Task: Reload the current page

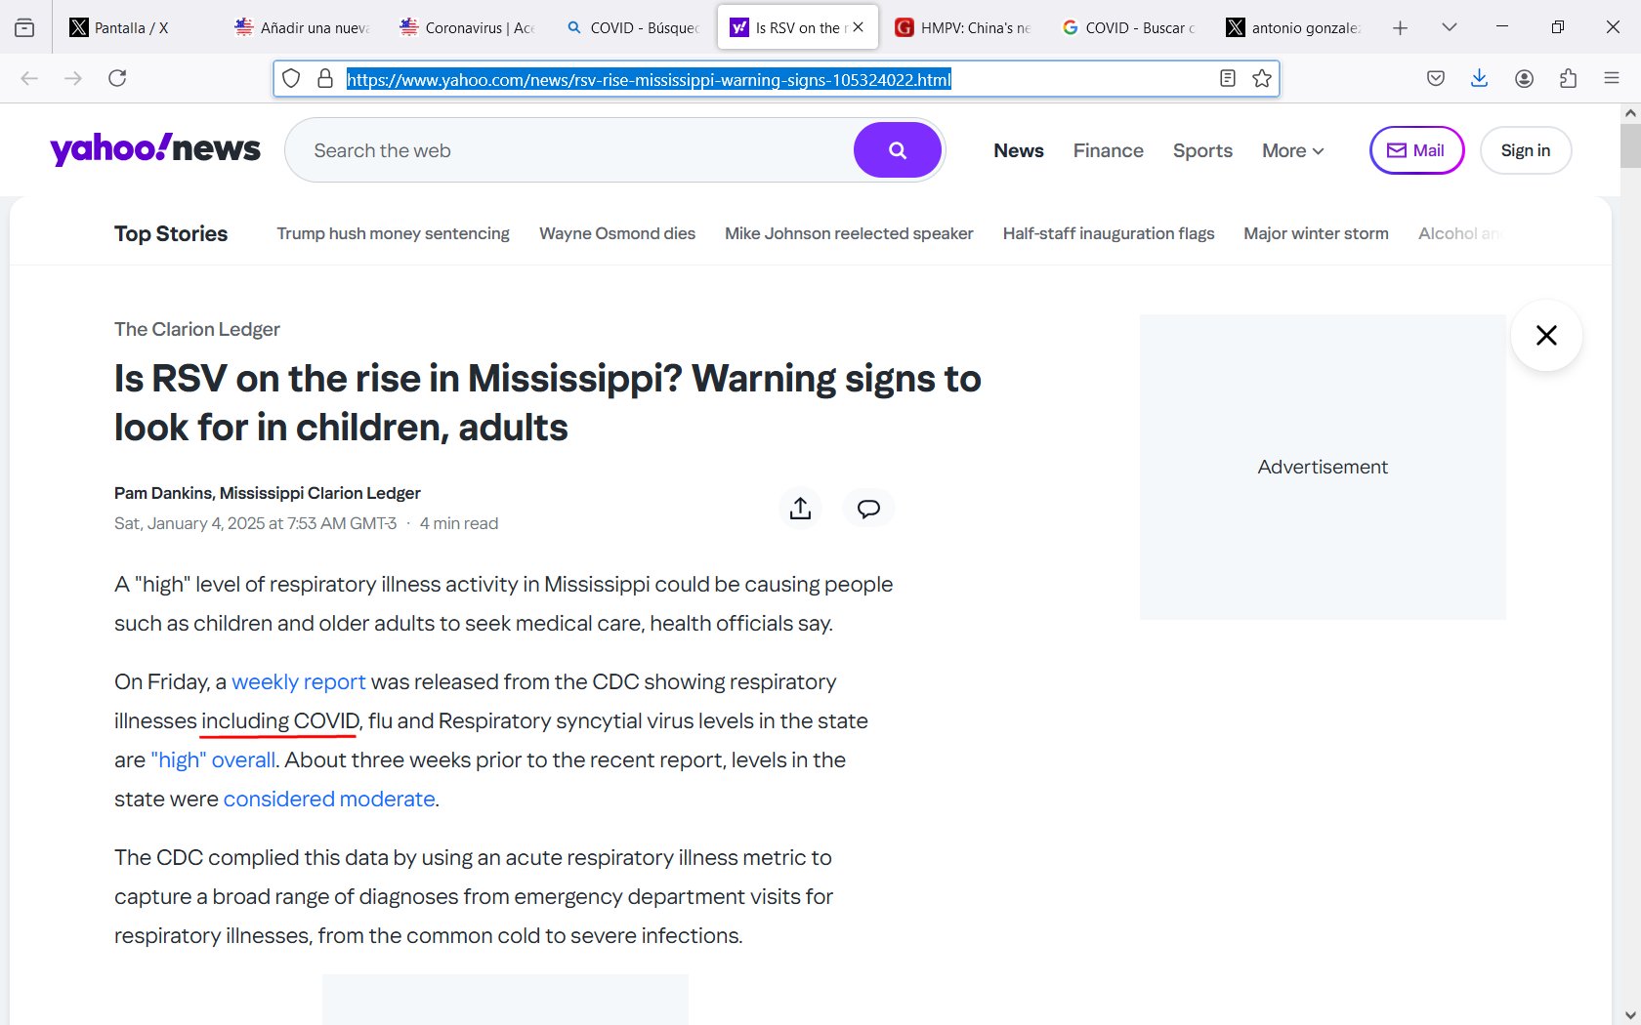Action: coord(117,79)
